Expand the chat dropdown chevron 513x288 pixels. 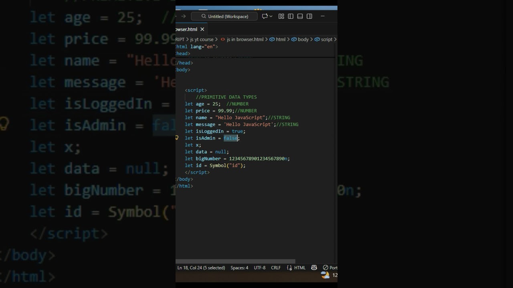(x=271, y=16)
